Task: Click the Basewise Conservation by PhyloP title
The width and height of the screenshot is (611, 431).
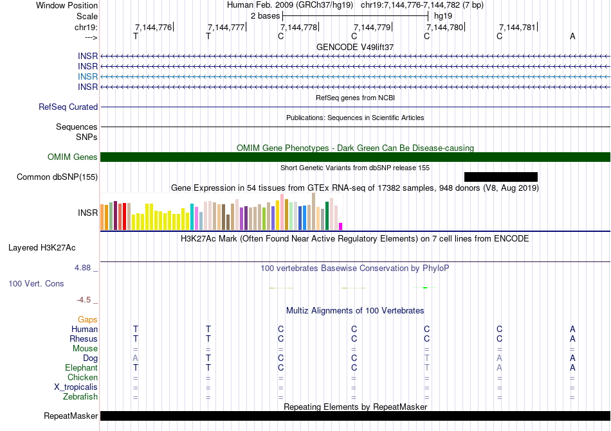Action: (x=355, y=268)
